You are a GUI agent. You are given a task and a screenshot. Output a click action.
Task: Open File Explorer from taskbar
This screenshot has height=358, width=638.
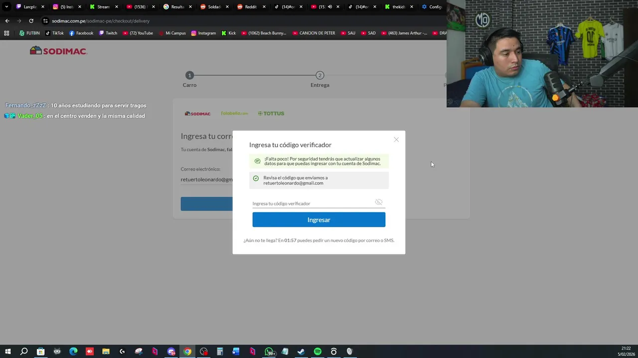106,352
